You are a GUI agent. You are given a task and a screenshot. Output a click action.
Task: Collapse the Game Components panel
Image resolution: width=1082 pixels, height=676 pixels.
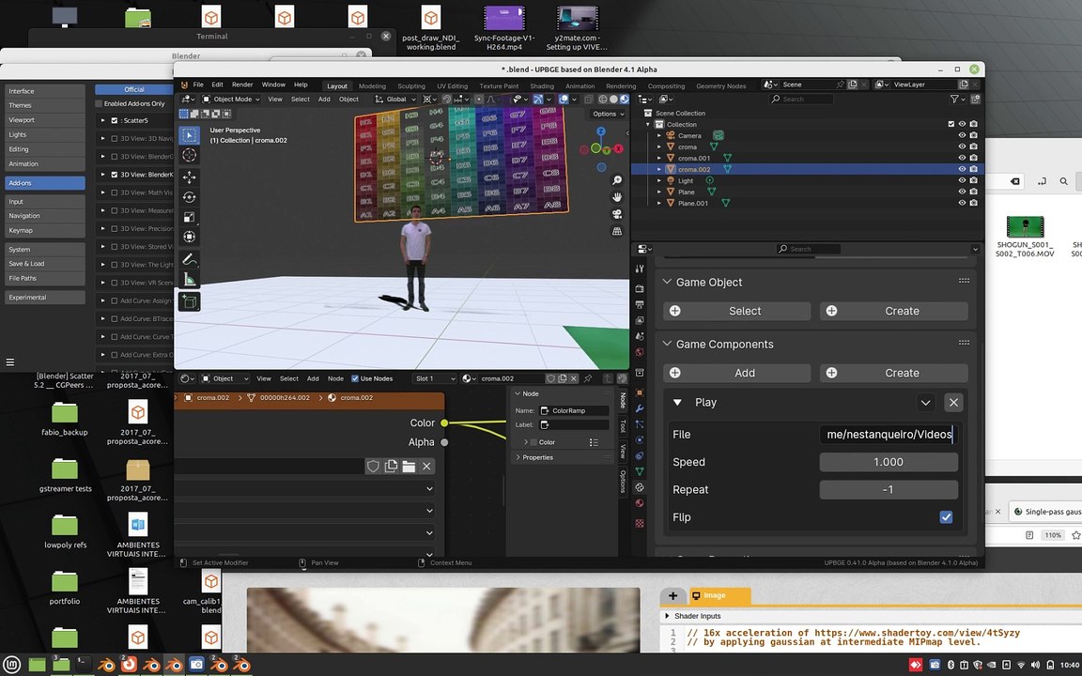tap(667, 345)
